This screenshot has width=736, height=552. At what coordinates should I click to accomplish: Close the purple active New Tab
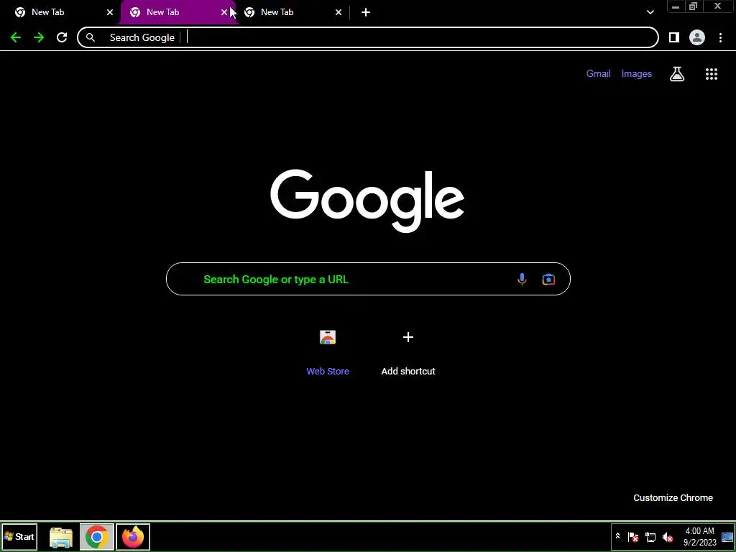224,12
